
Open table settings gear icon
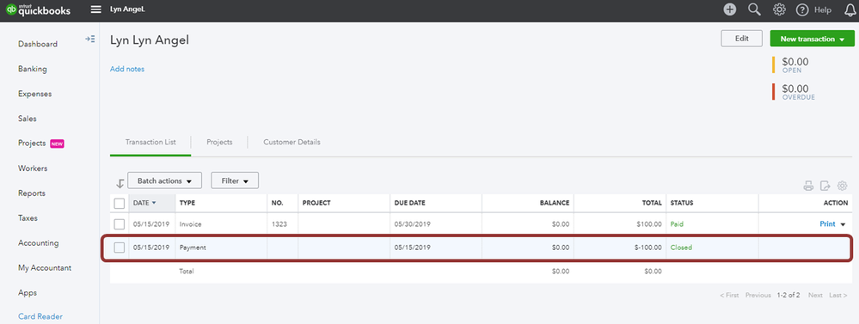842,186
